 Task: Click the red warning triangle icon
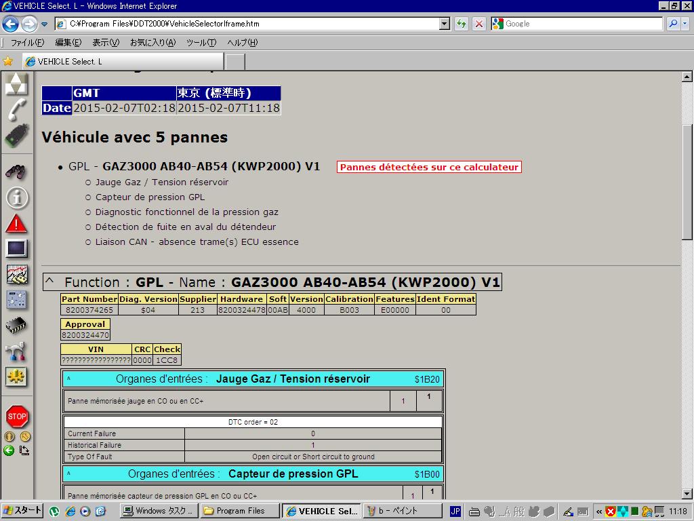pos(16,223)
